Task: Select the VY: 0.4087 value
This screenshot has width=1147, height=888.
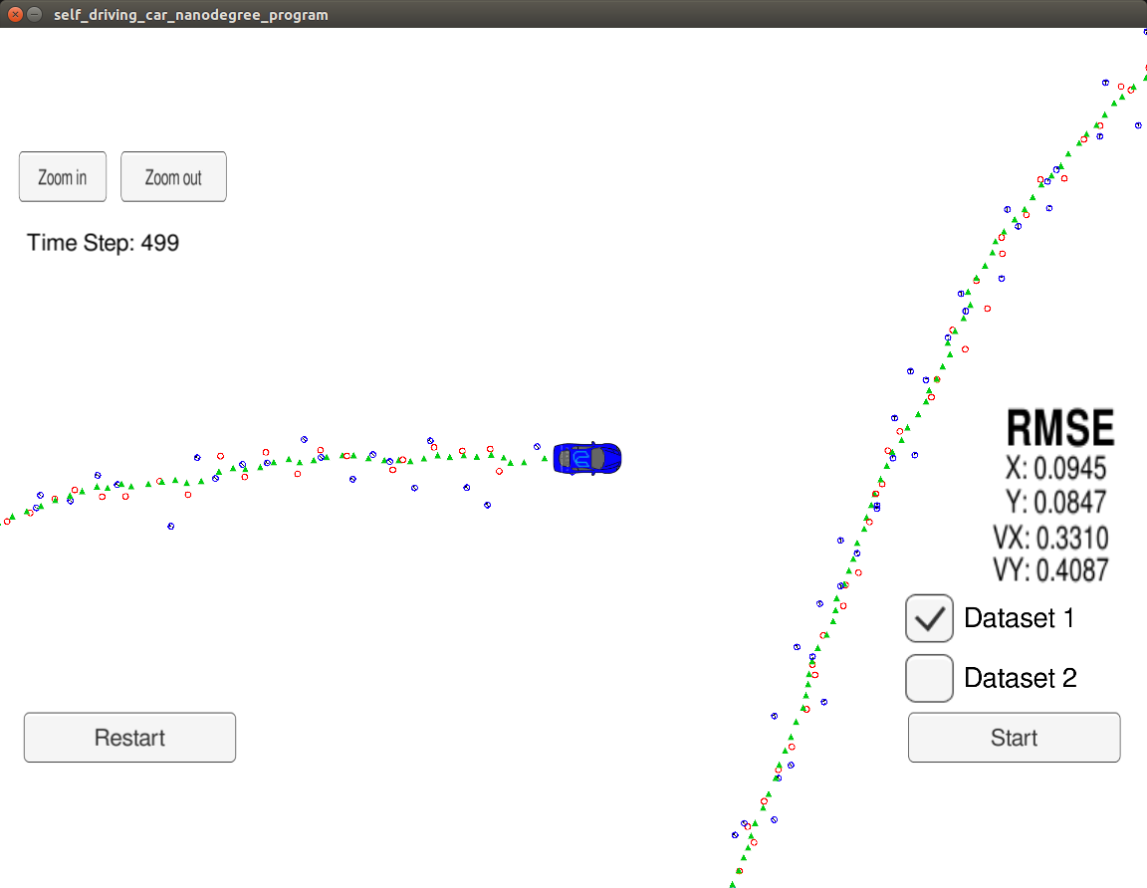Action: click(1050, 570)
